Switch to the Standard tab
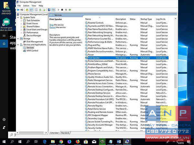Screen dimensions: 194x145 tap(65, 133)
